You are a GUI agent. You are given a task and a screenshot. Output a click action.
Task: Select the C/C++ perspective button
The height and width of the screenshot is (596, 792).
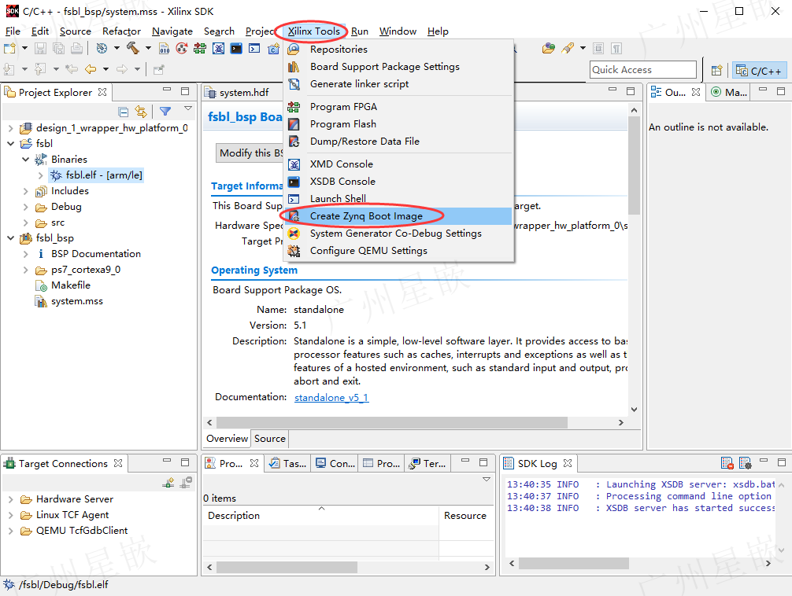click(x=759, y=71)
